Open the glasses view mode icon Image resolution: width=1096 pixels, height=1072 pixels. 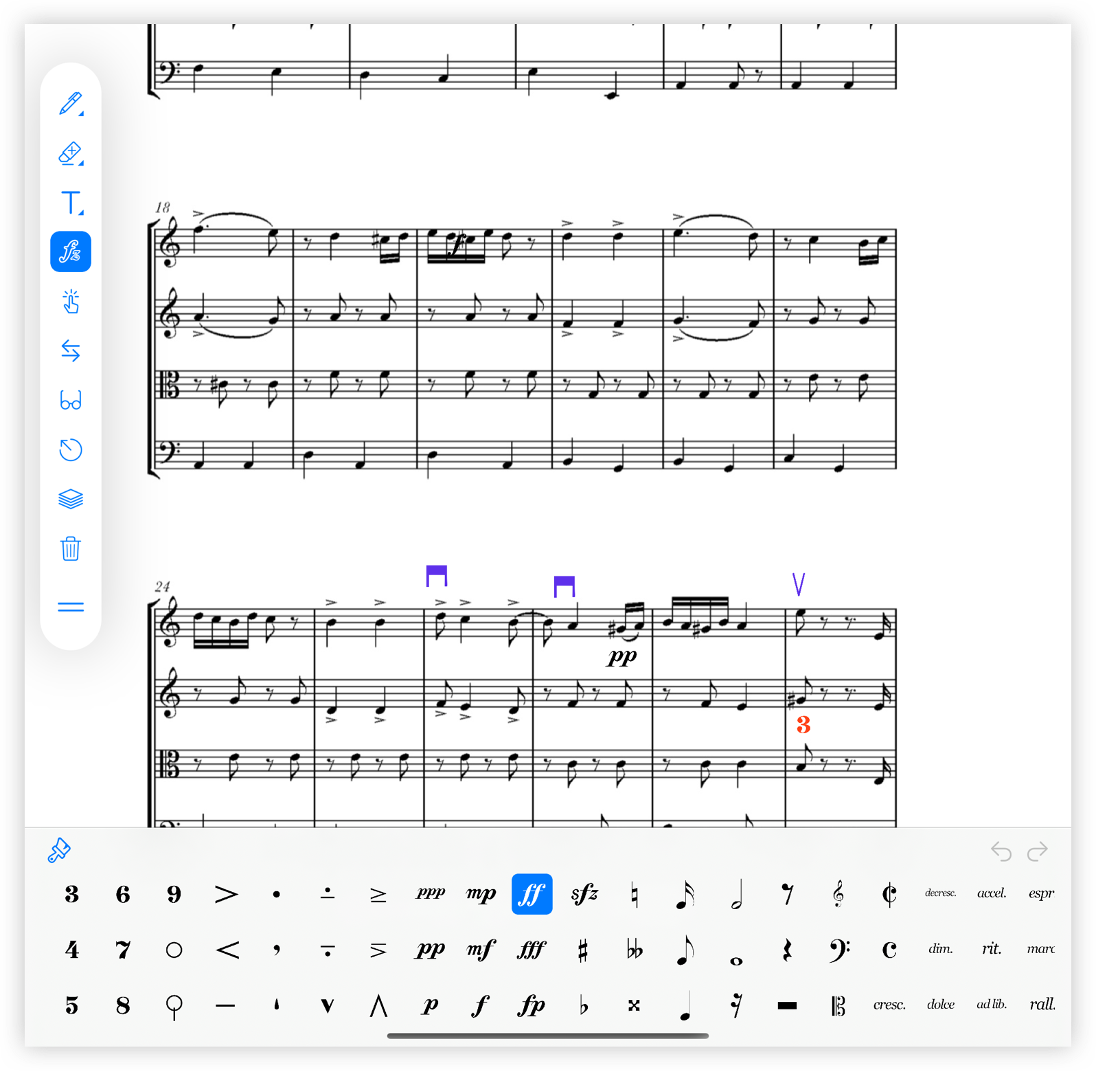[x=71, y=400]
